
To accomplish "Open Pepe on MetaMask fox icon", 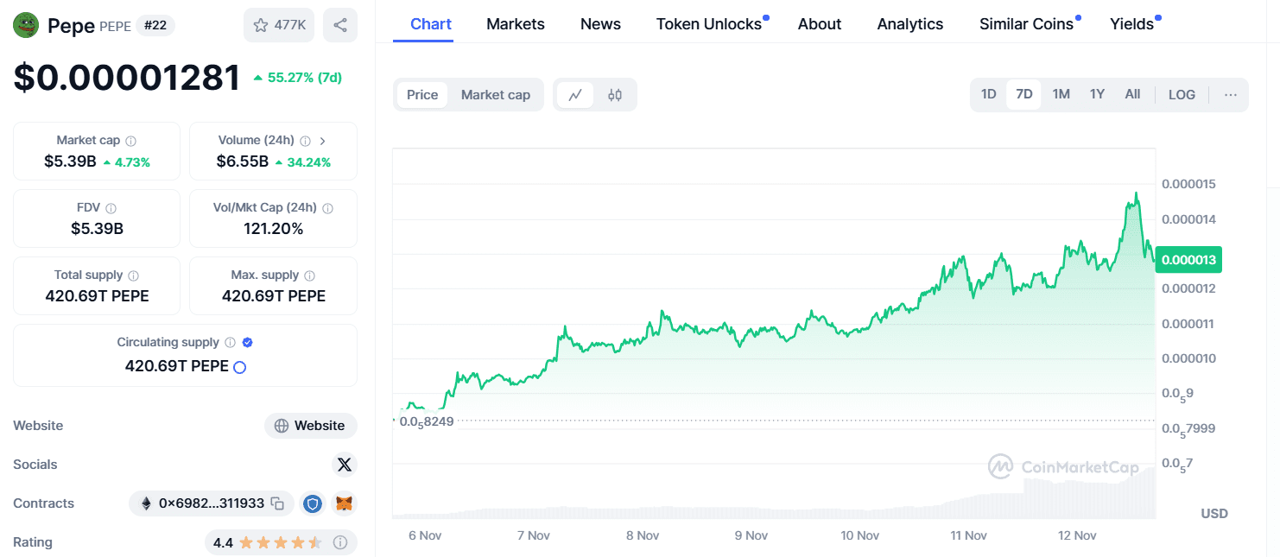I will (x=344, y=503).
